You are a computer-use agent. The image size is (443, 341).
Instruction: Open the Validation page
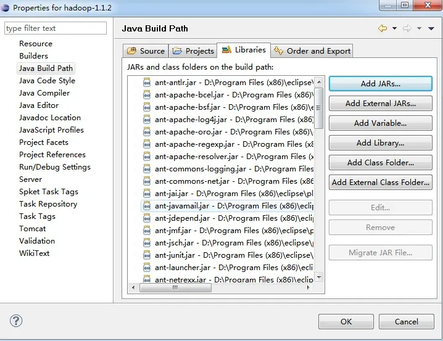(x=37, y=240)
